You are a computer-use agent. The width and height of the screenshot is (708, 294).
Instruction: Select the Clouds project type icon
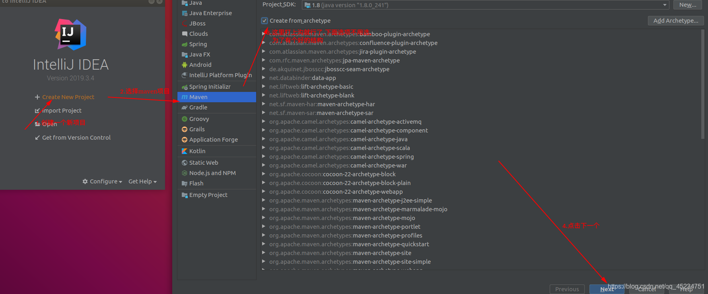pyautogui.click(x=185, y=34)
